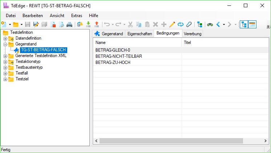Click the chain link icon
Image resolution: width=271 pixels, height=153 pixels.
pos(189,25)
